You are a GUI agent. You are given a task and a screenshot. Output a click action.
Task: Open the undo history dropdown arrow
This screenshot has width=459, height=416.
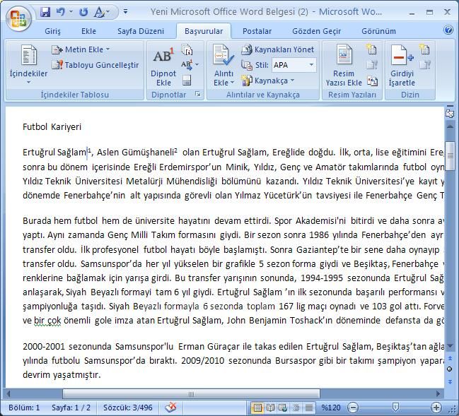[71, 12]
